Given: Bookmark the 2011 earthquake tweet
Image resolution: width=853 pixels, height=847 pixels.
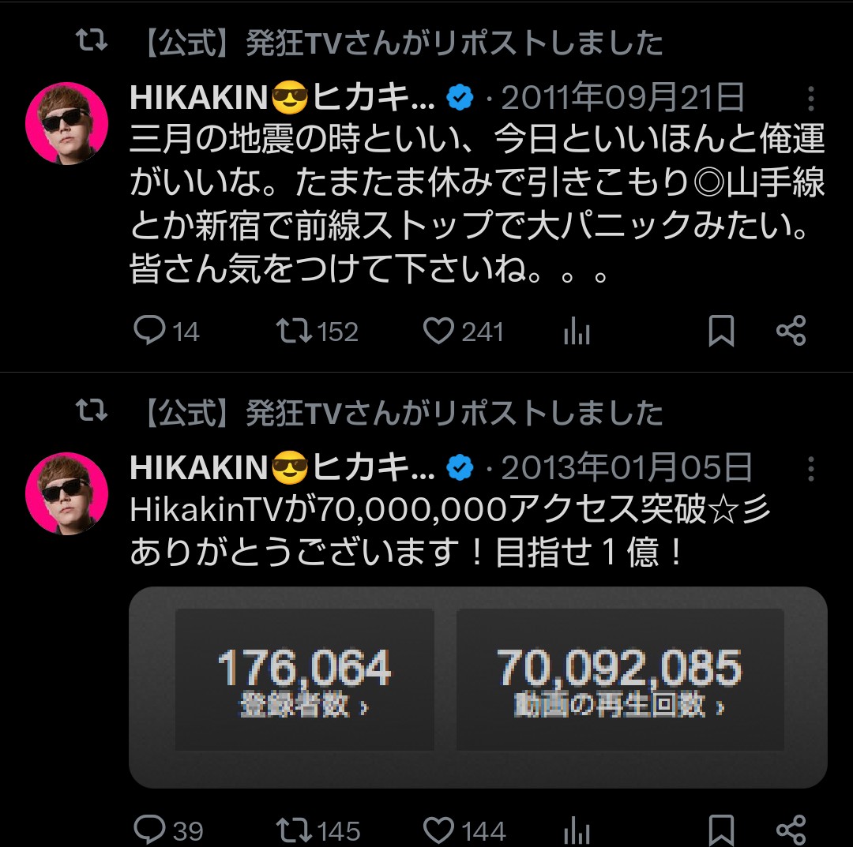Looking at the screenshot, I should (x=721, y=331).
